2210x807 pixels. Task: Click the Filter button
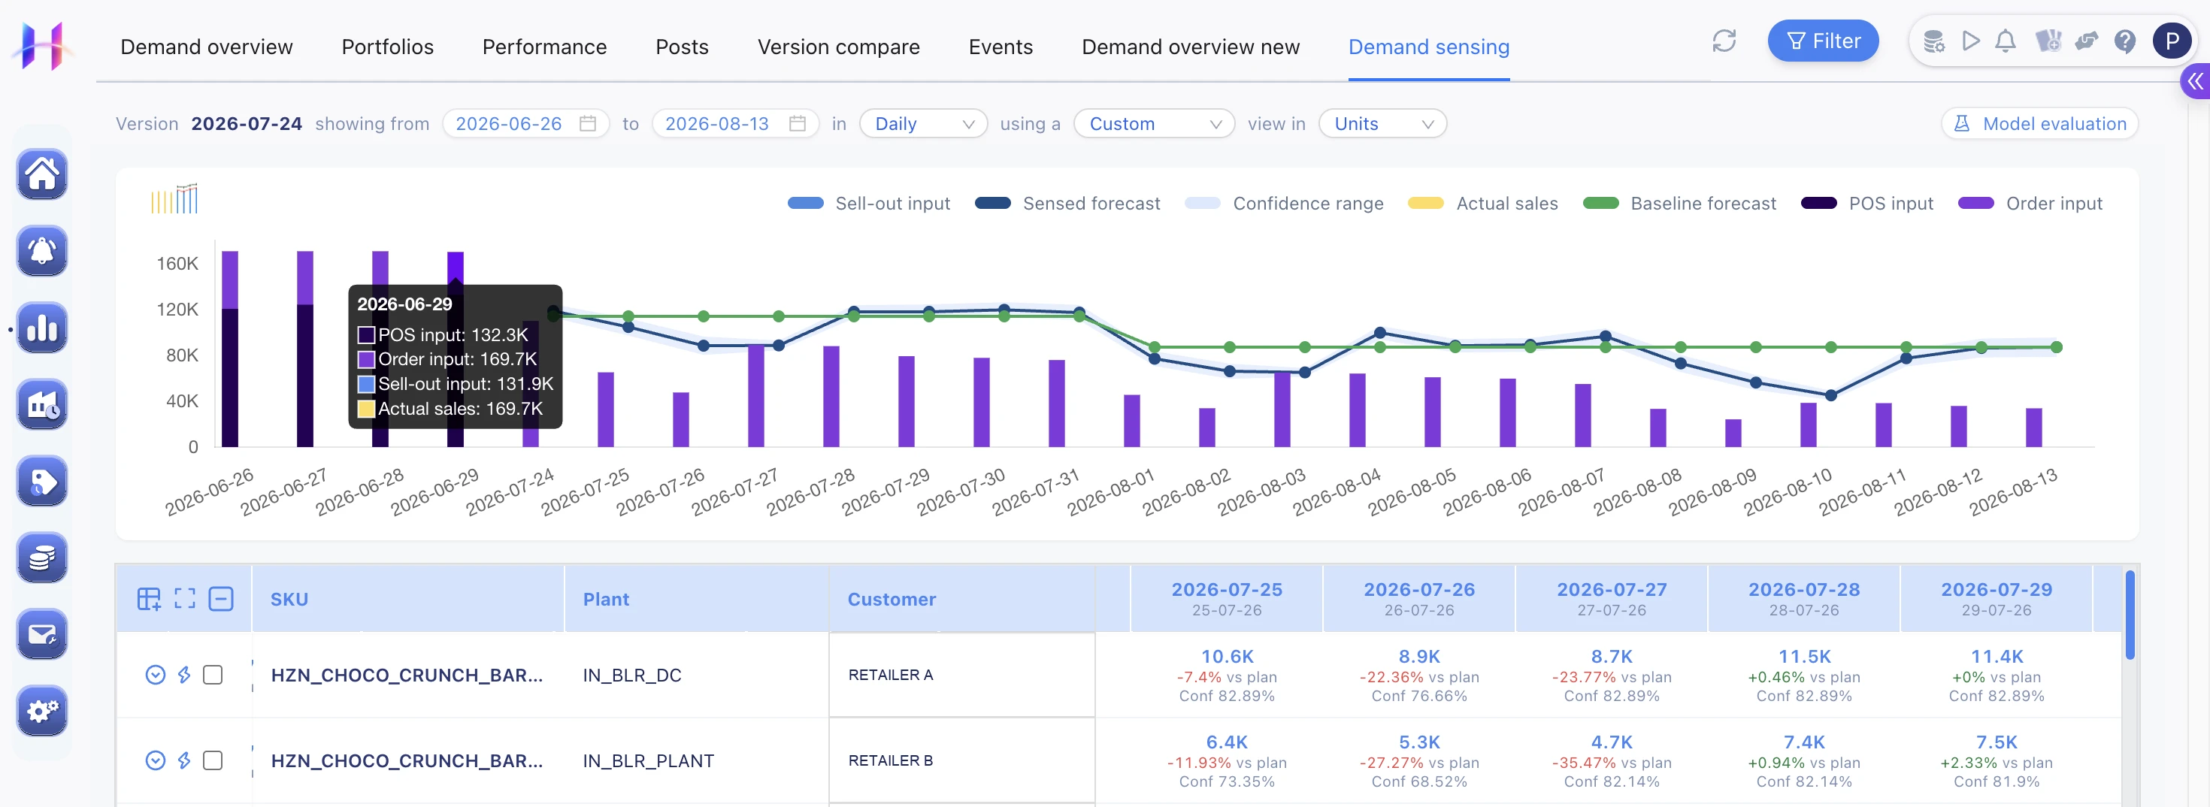click(1823, 41)
